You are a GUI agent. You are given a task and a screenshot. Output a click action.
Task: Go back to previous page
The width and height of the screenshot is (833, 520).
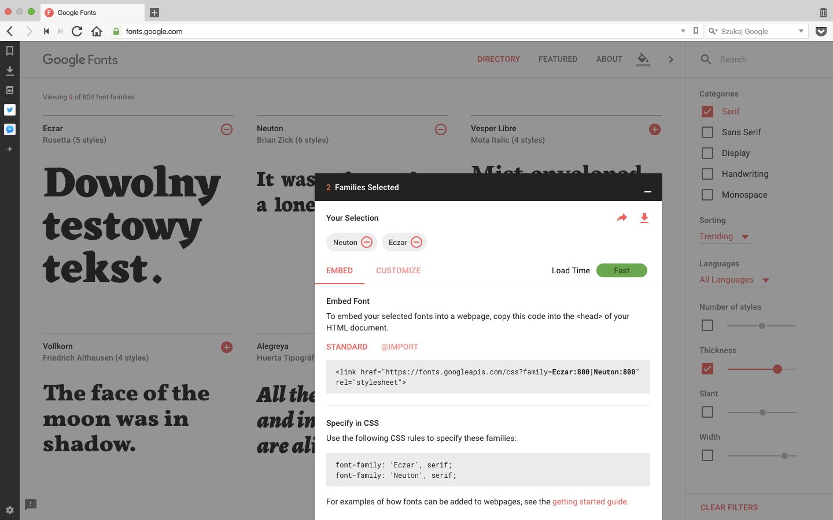coord(10,31)
